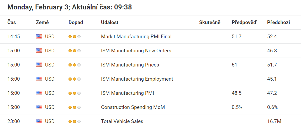The image size is (301, 128).
Task: Click the flag in ISM Manufacturing Prices row
Action: [39, 65]
